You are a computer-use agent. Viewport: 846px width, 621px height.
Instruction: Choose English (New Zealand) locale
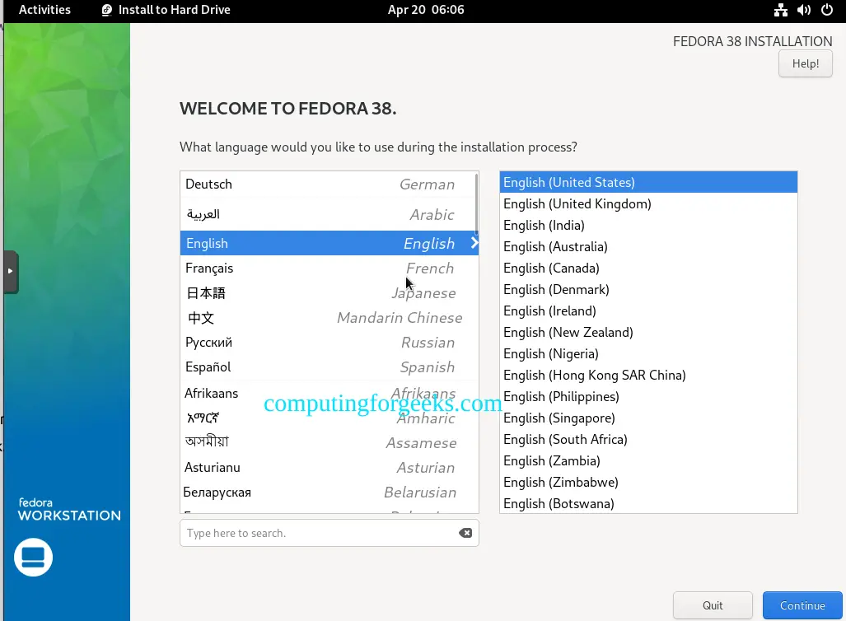568,332
